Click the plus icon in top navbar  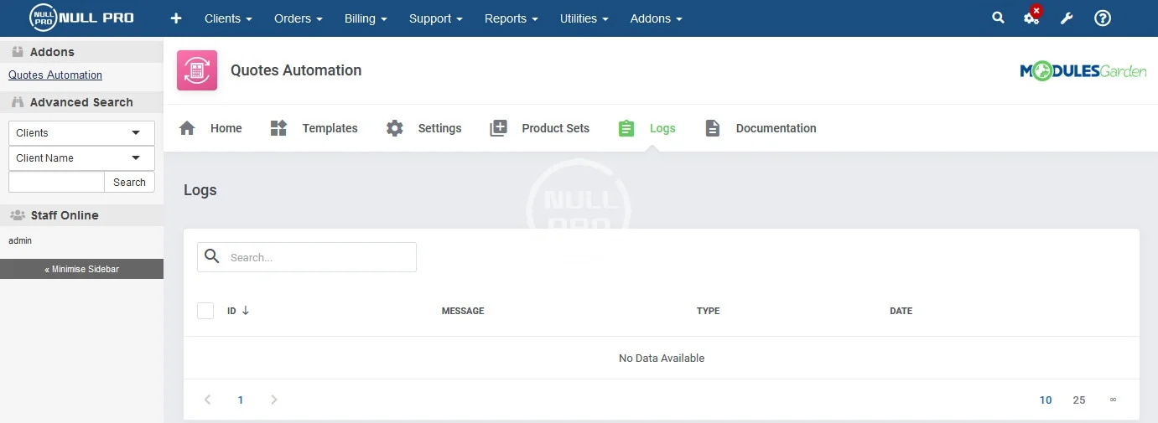pyautogui.click(x=176, y=18)
